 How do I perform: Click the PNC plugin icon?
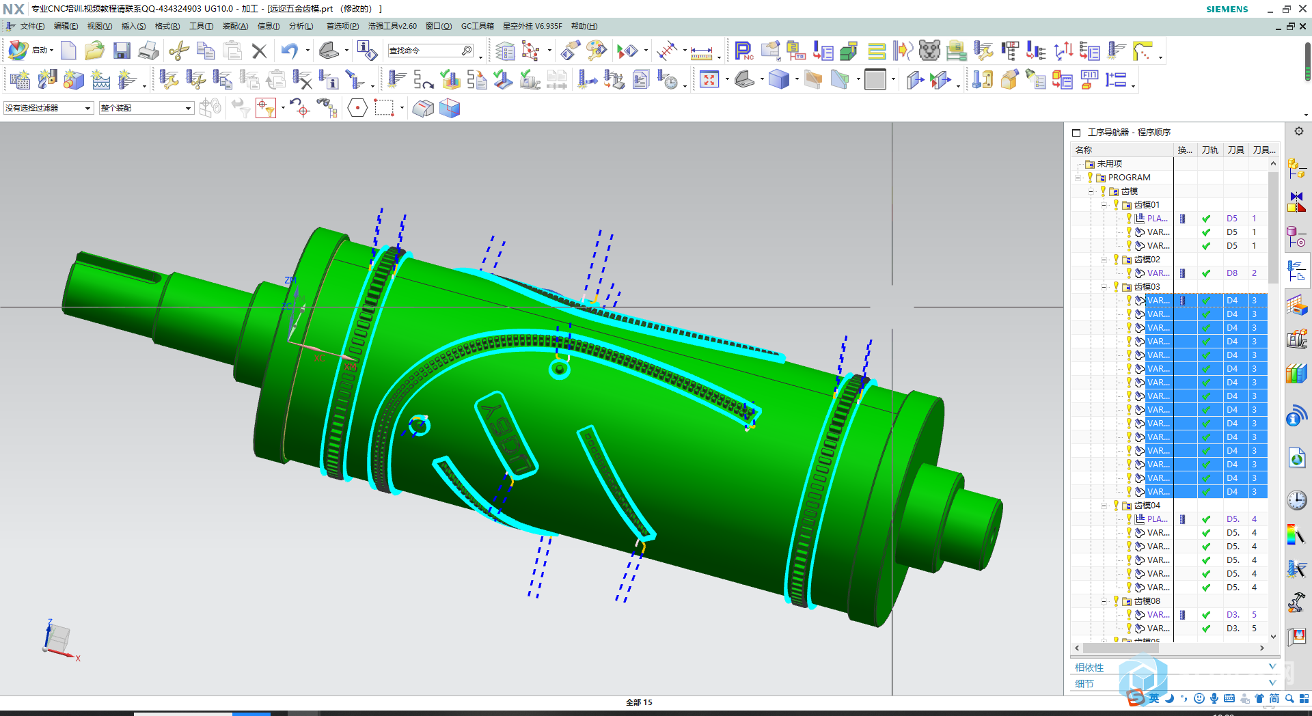(743, 51)
